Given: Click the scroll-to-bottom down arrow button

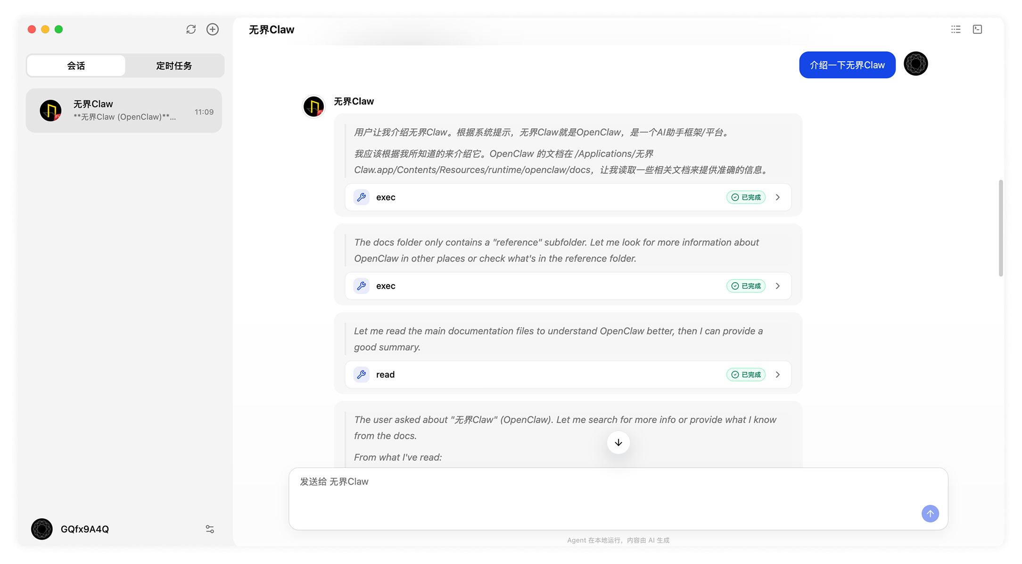Looking at the screenshot, I should pyautogui.click(x=618, y=442).
